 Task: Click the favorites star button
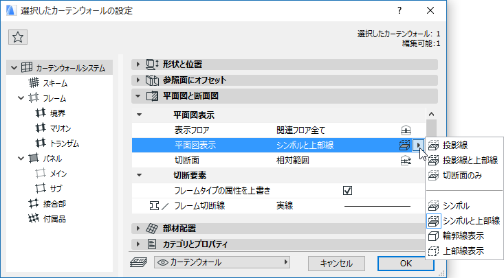(18, 37)
